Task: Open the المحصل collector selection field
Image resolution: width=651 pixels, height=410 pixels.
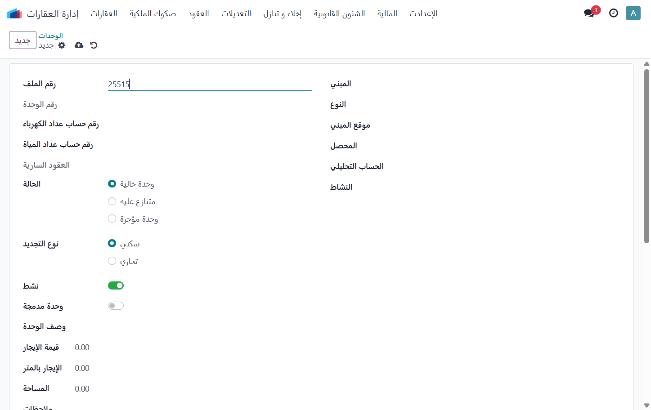Action: pos(517,146)
